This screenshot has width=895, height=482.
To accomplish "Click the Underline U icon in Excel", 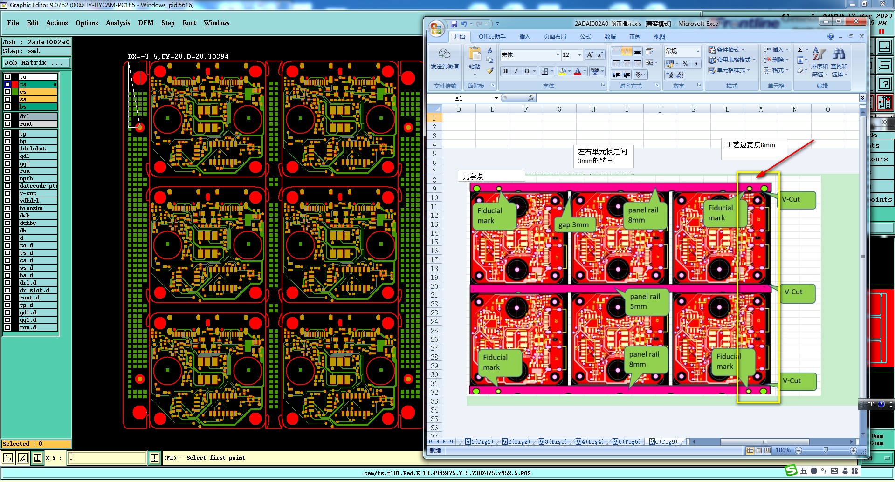I will (527, 71).
